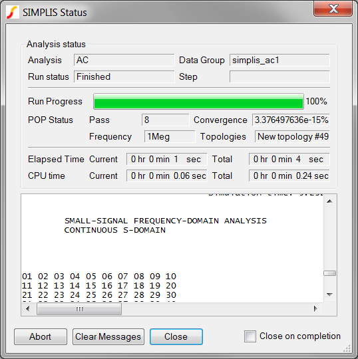
Task: Click the Data Group field simplis_ac1
Action: 279,60
